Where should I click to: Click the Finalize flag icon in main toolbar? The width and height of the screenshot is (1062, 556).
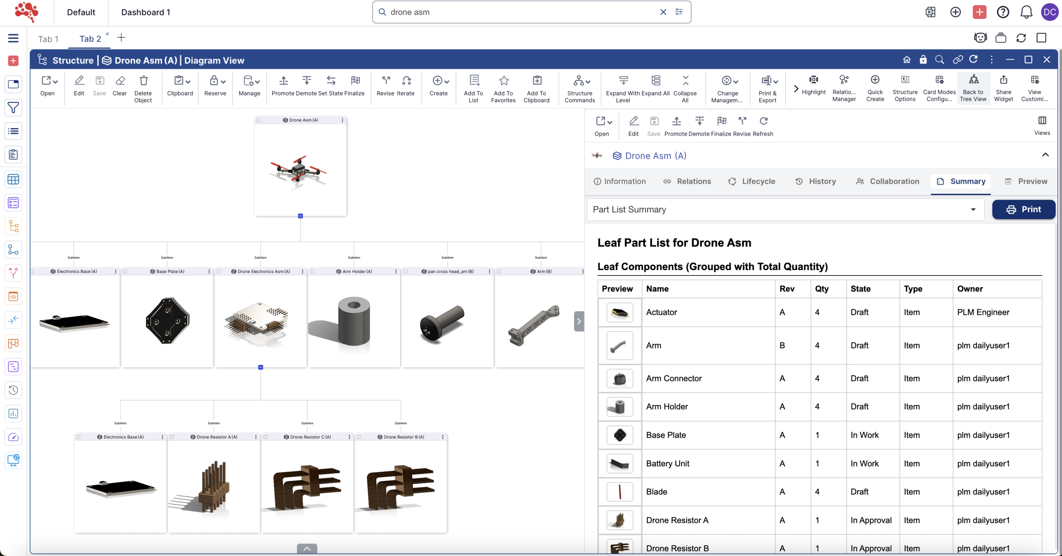click(355, 80)
